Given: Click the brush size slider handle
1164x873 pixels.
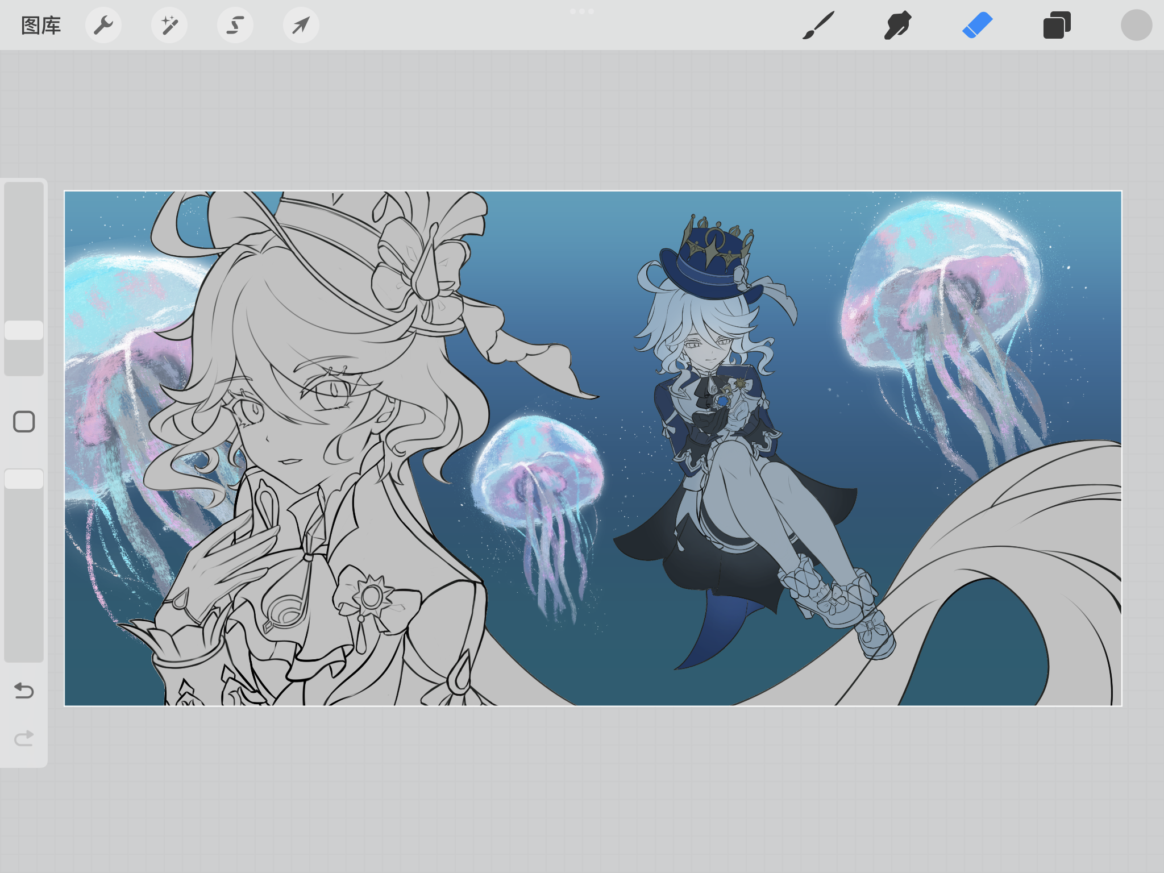Looking at the screenshot, I should [x=24, y=330].
